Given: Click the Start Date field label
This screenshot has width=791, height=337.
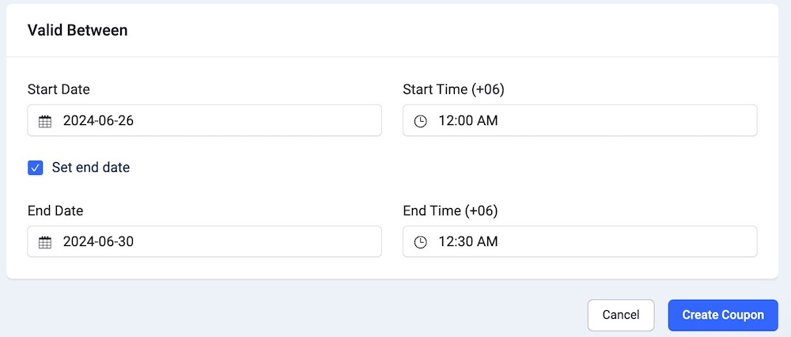Looking at the screenshot, I should click(59, 89).
